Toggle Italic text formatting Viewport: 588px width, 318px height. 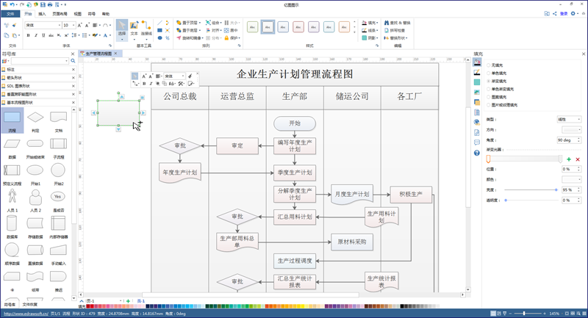point(36,35)
